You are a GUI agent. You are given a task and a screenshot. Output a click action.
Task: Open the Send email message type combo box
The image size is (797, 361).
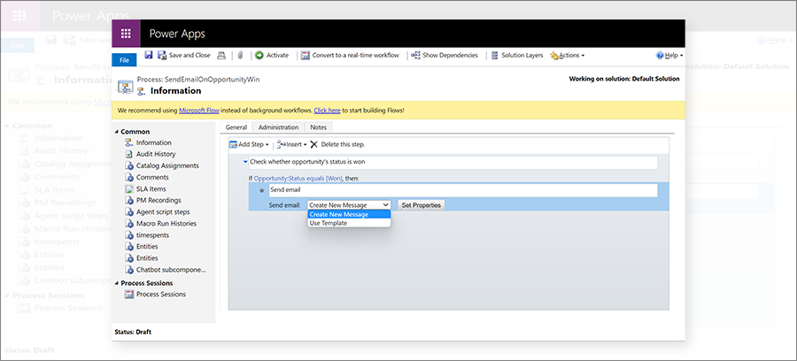[349, 205]
